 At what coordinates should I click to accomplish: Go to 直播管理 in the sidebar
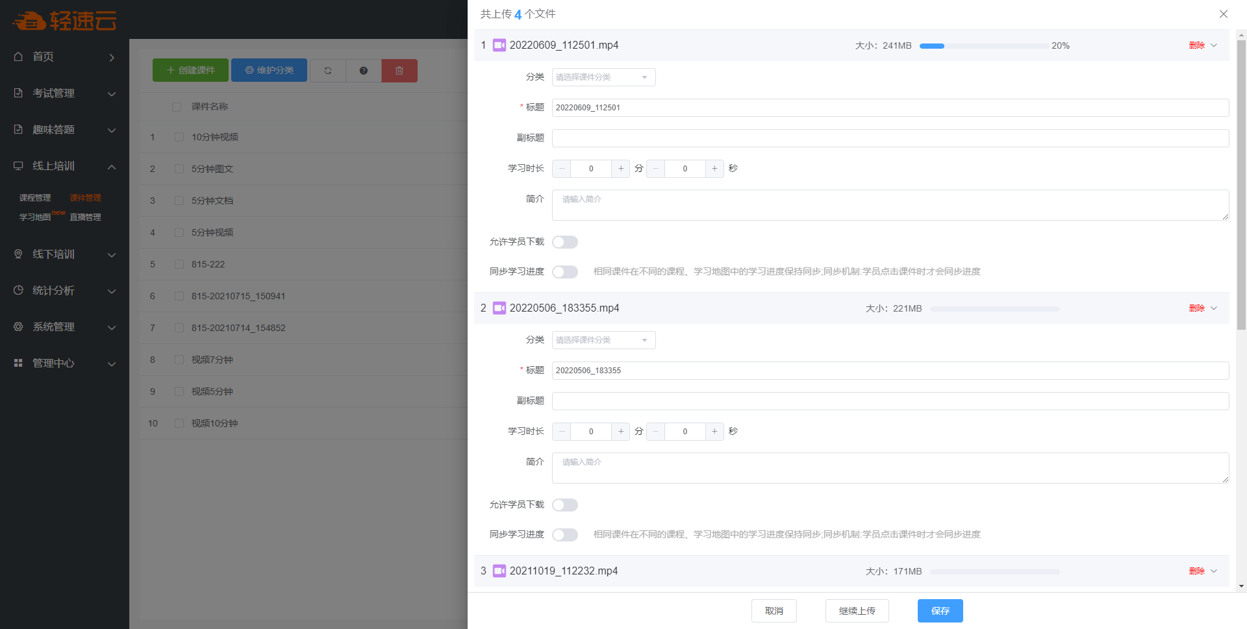click(x=85, y=217)
